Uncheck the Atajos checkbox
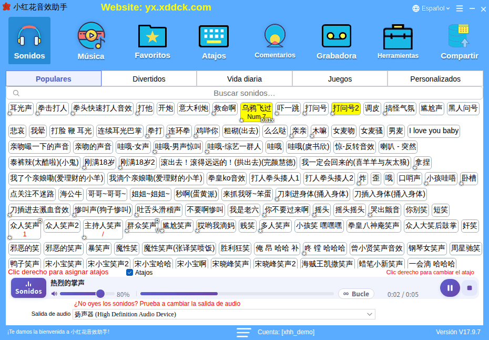 130,273
